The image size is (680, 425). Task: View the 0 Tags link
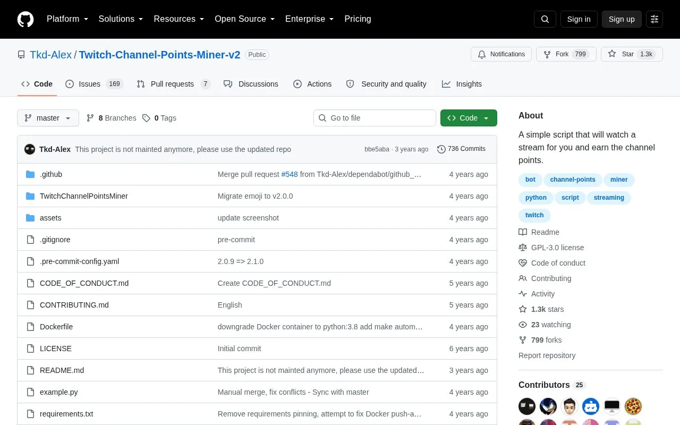159,118
